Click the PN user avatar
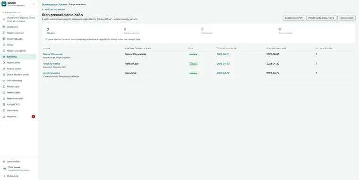This screenshot has width=359, height=180. click(5, 169)
